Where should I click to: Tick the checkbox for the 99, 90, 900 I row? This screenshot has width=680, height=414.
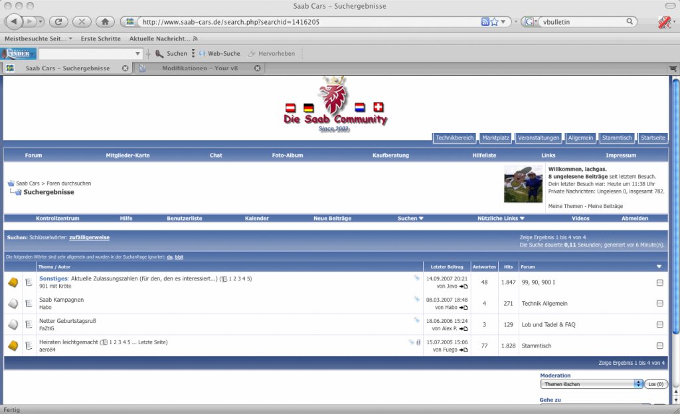click(659, 282)
